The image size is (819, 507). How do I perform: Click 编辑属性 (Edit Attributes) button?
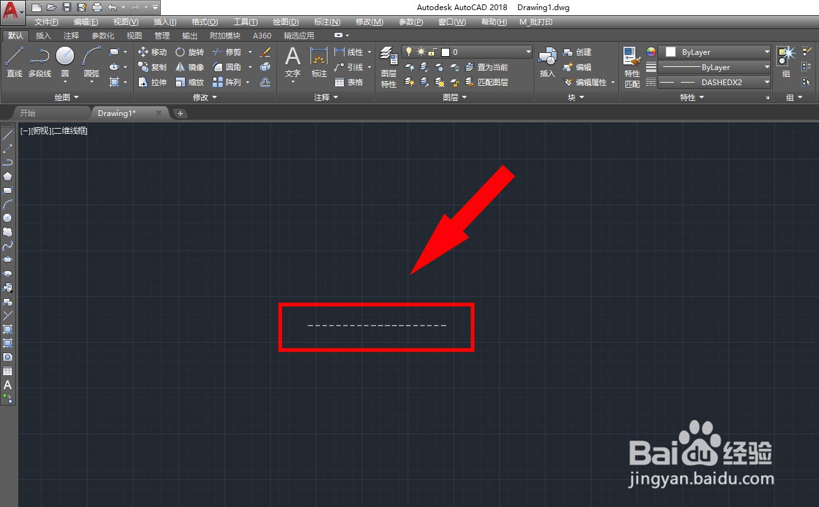click(x=585, y=82)
